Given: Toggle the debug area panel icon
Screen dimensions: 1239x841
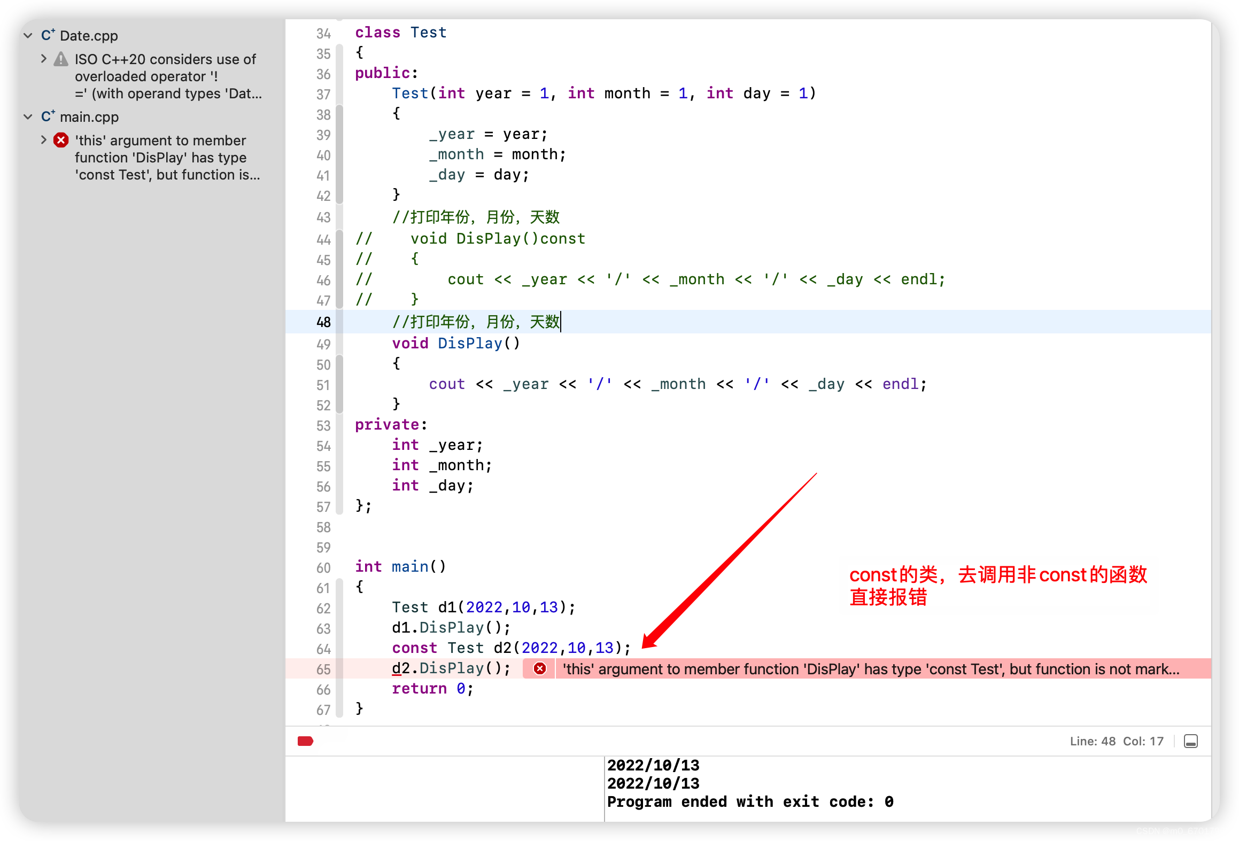Looking at the screenshot, I should 1191,741.
